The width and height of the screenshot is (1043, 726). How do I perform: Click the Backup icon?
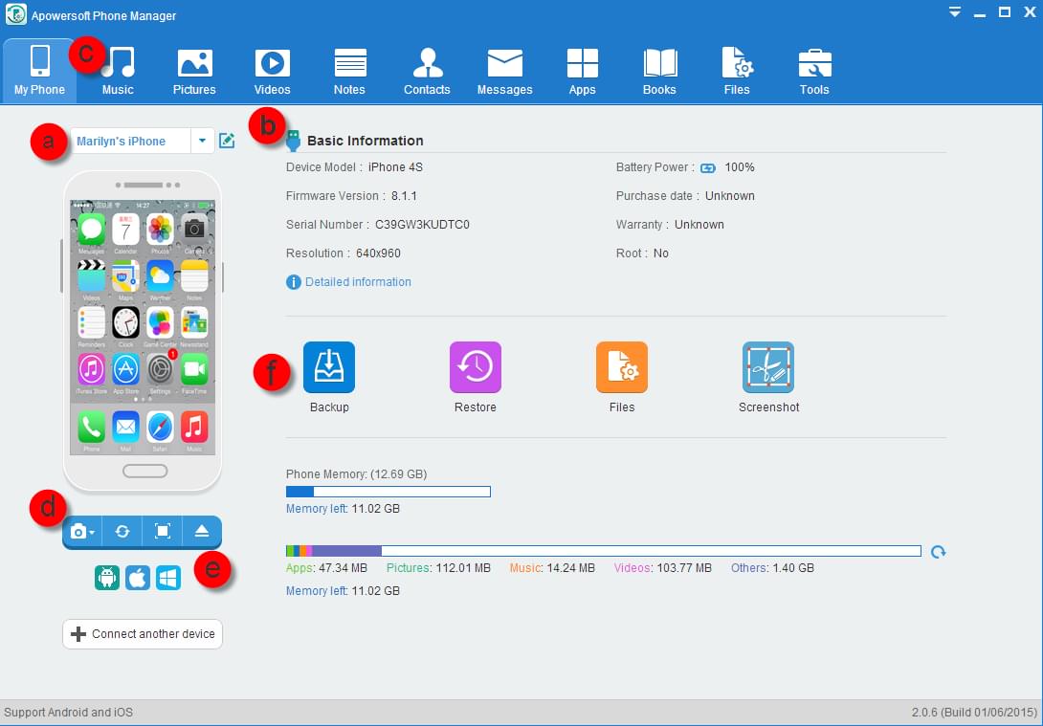328,367
